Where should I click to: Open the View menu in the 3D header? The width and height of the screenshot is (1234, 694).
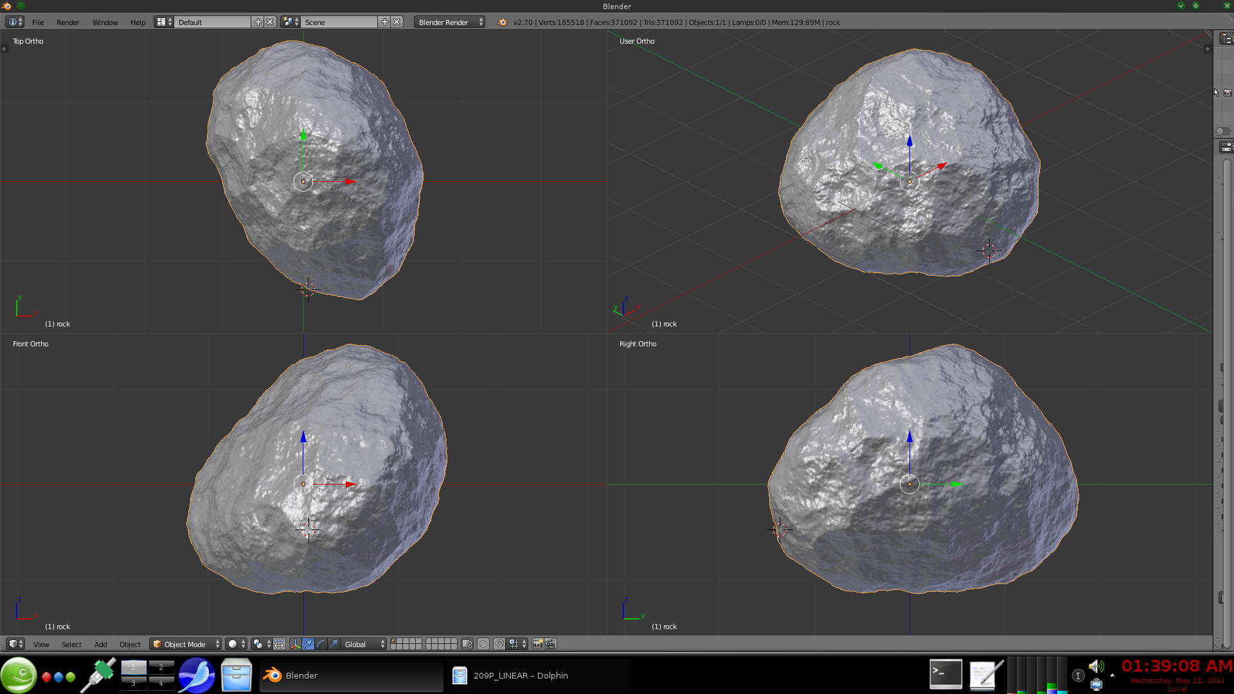[41, 644]
